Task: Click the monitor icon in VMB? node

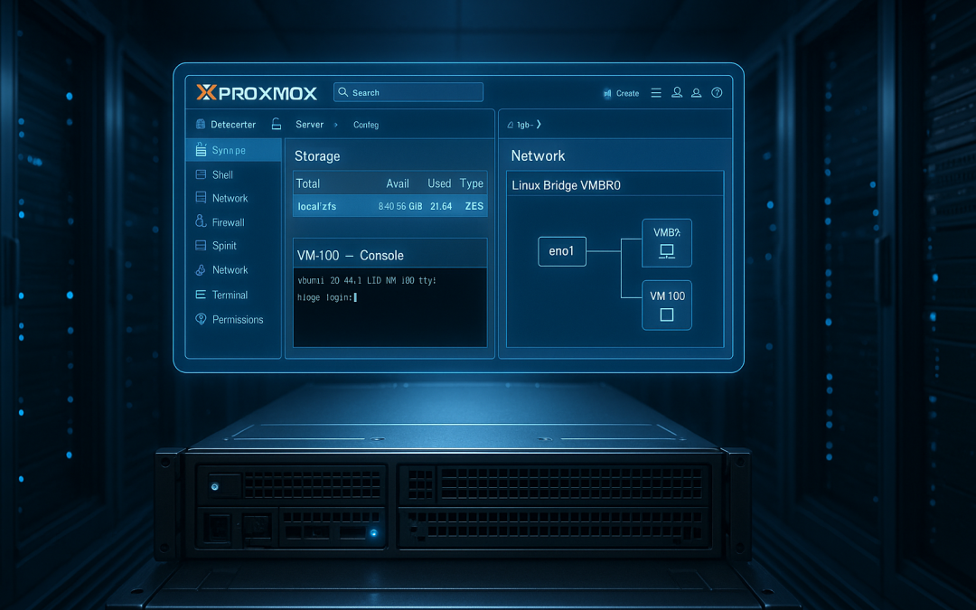Action: 667,251
